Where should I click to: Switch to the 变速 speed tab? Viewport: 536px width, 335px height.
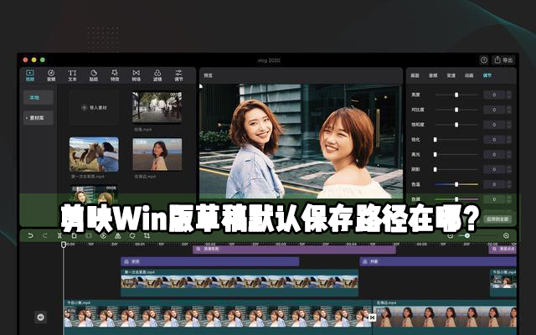(x=451, y=75)
